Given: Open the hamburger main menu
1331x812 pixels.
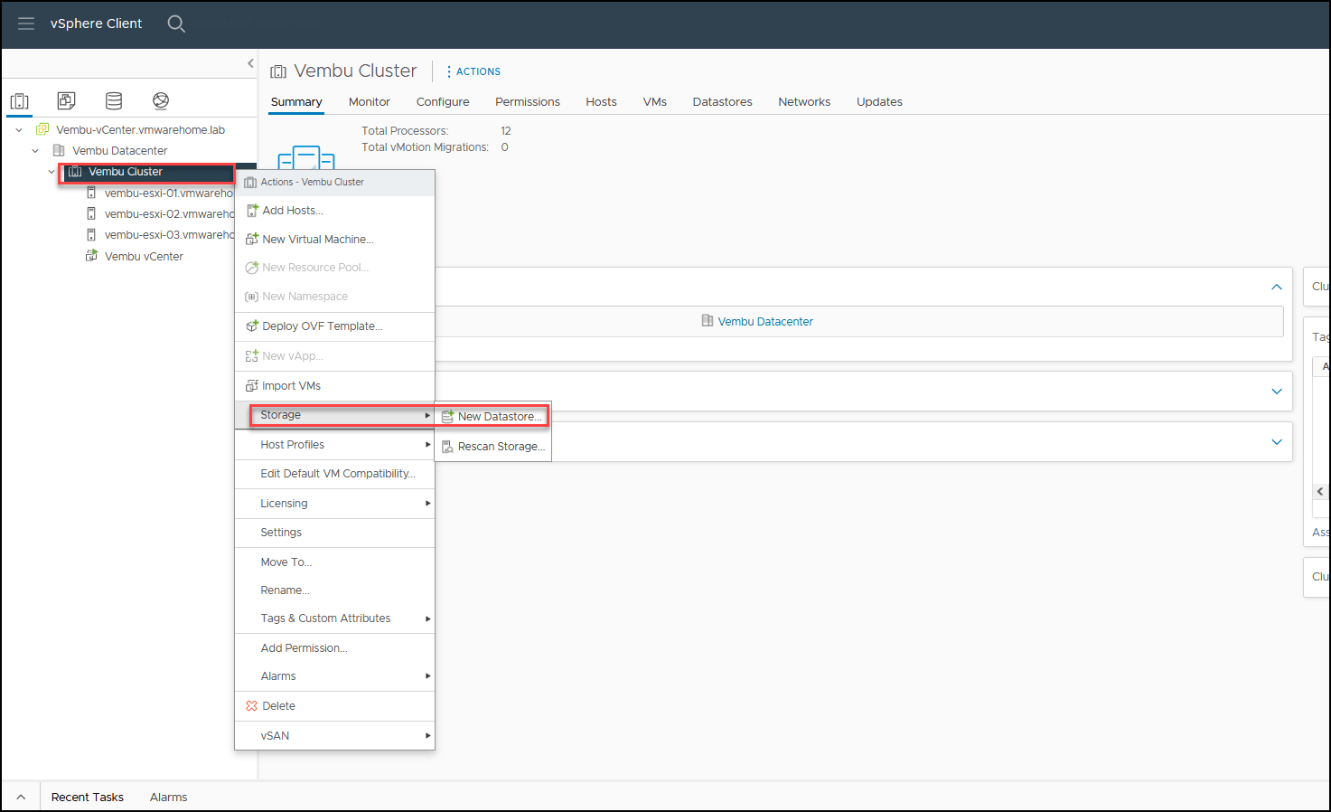Looking at the screenshot, I should pyautogui.click(x=26, y=24).
